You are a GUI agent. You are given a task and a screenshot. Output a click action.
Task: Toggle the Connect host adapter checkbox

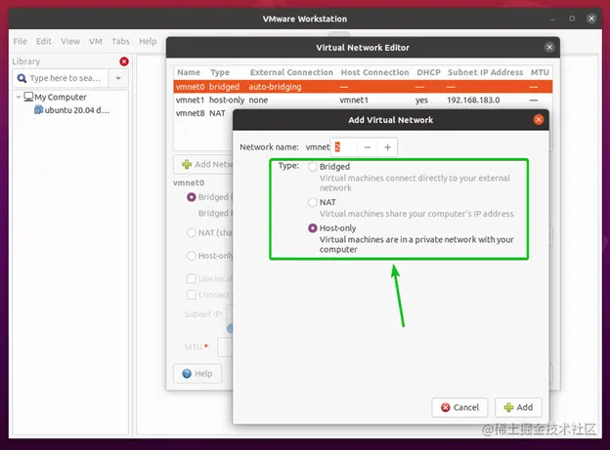pos(191,295)
